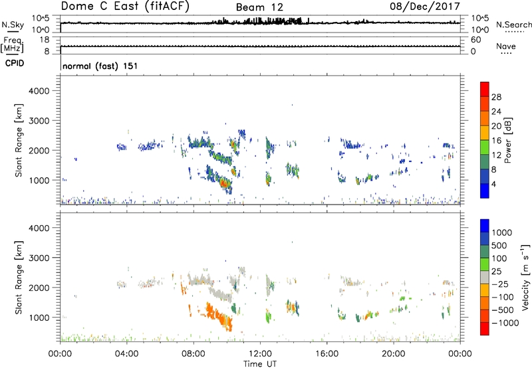Screen dimensions: 532x368
Task: Select the "28" label on the power colorbar
Action: (496, 97)
